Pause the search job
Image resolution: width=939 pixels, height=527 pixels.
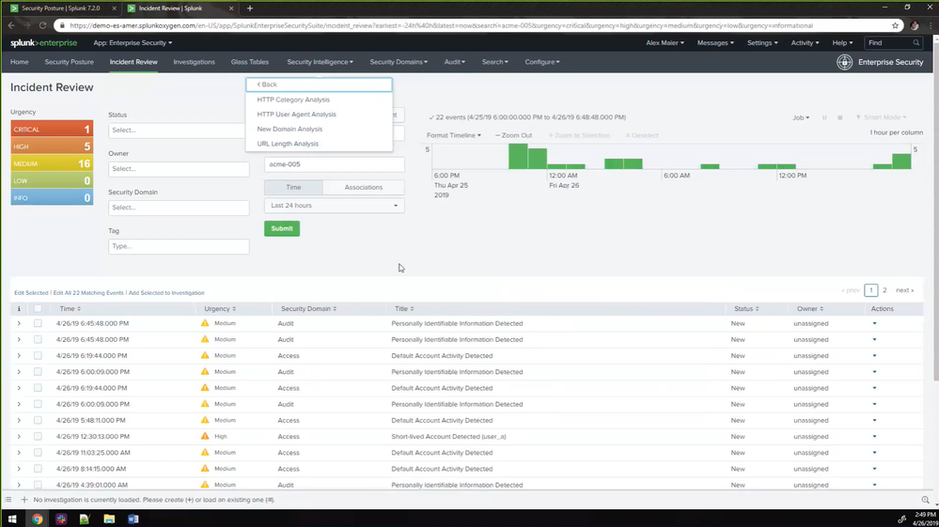click(824, 117)
